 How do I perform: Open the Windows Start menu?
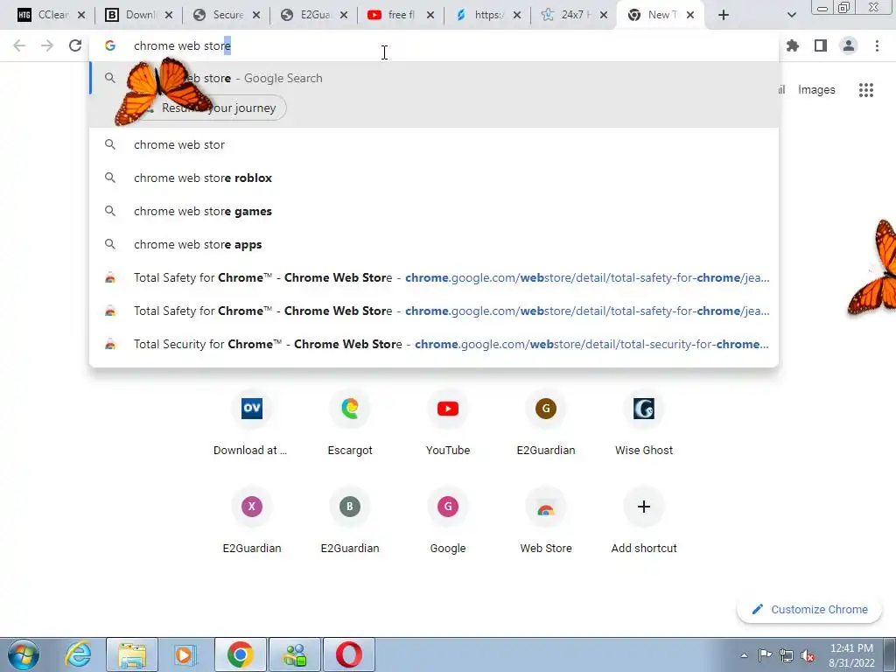23,654
